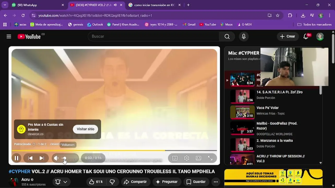Screen dimensions: 335x188
Task: Open the Acru channel name
Action: pyautogui.click(x=26, y=180)
